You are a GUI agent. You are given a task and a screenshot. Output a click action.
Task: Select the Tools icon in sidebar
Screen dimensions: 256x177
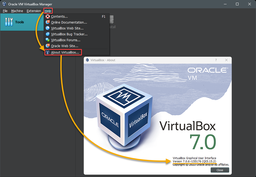coord(9,22)
